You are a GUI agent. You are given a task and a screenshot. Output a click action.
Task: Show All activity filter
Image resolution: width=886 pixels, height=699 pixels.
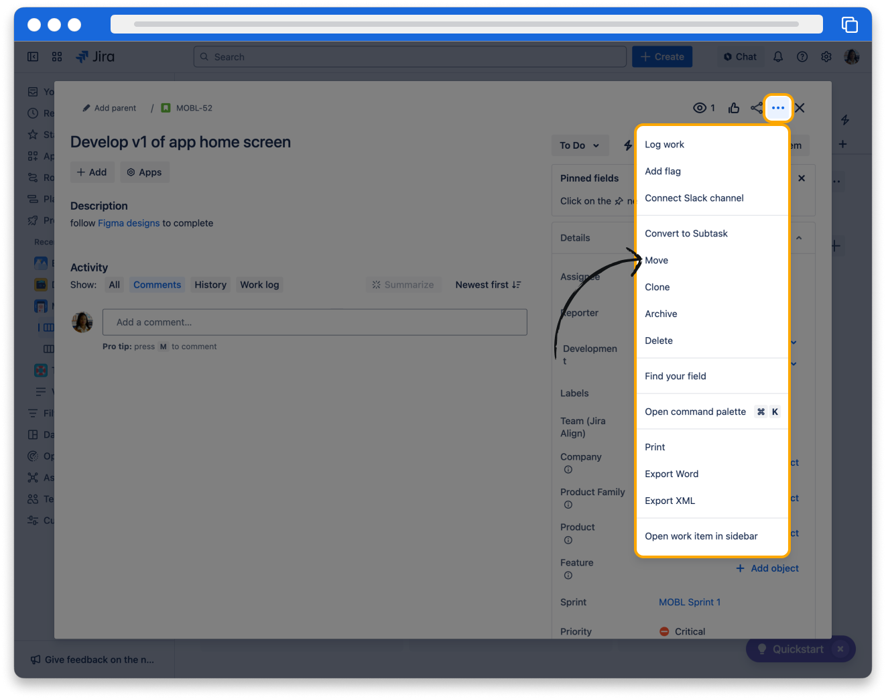pos(115,285)
